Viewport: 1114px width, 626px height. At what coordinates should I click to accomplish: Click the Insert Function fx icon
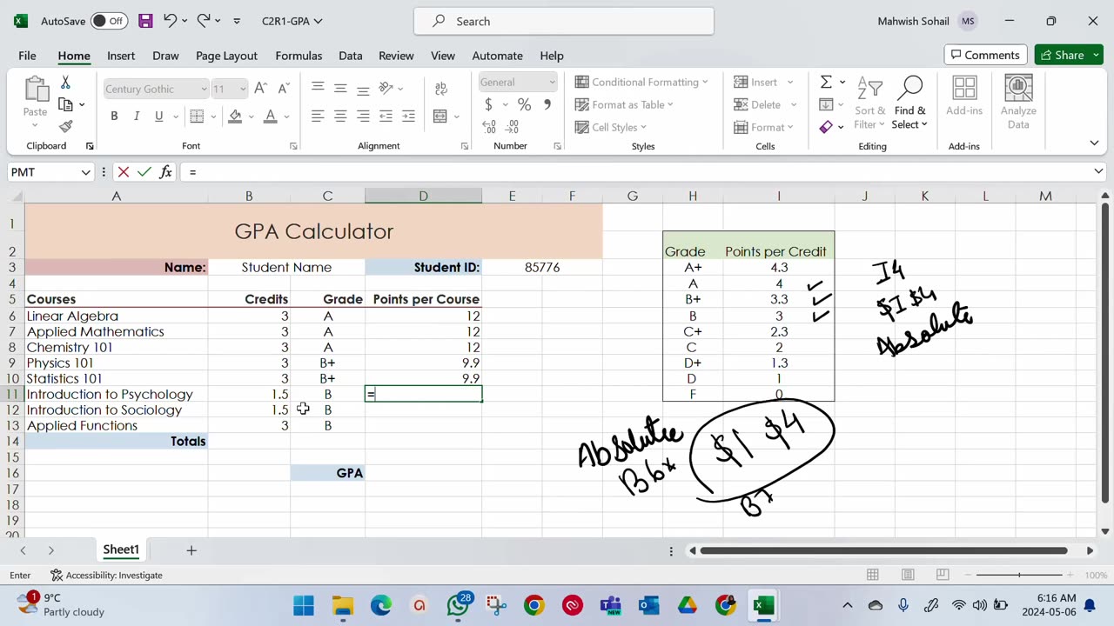pos(165,172)
